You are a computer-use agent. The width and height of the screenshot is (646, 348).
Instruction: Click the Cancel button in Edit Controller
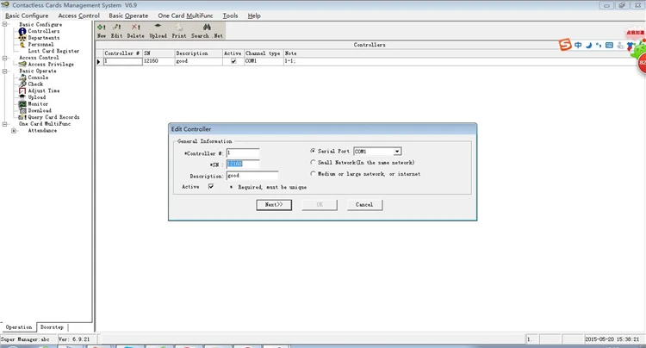[364, 205]
